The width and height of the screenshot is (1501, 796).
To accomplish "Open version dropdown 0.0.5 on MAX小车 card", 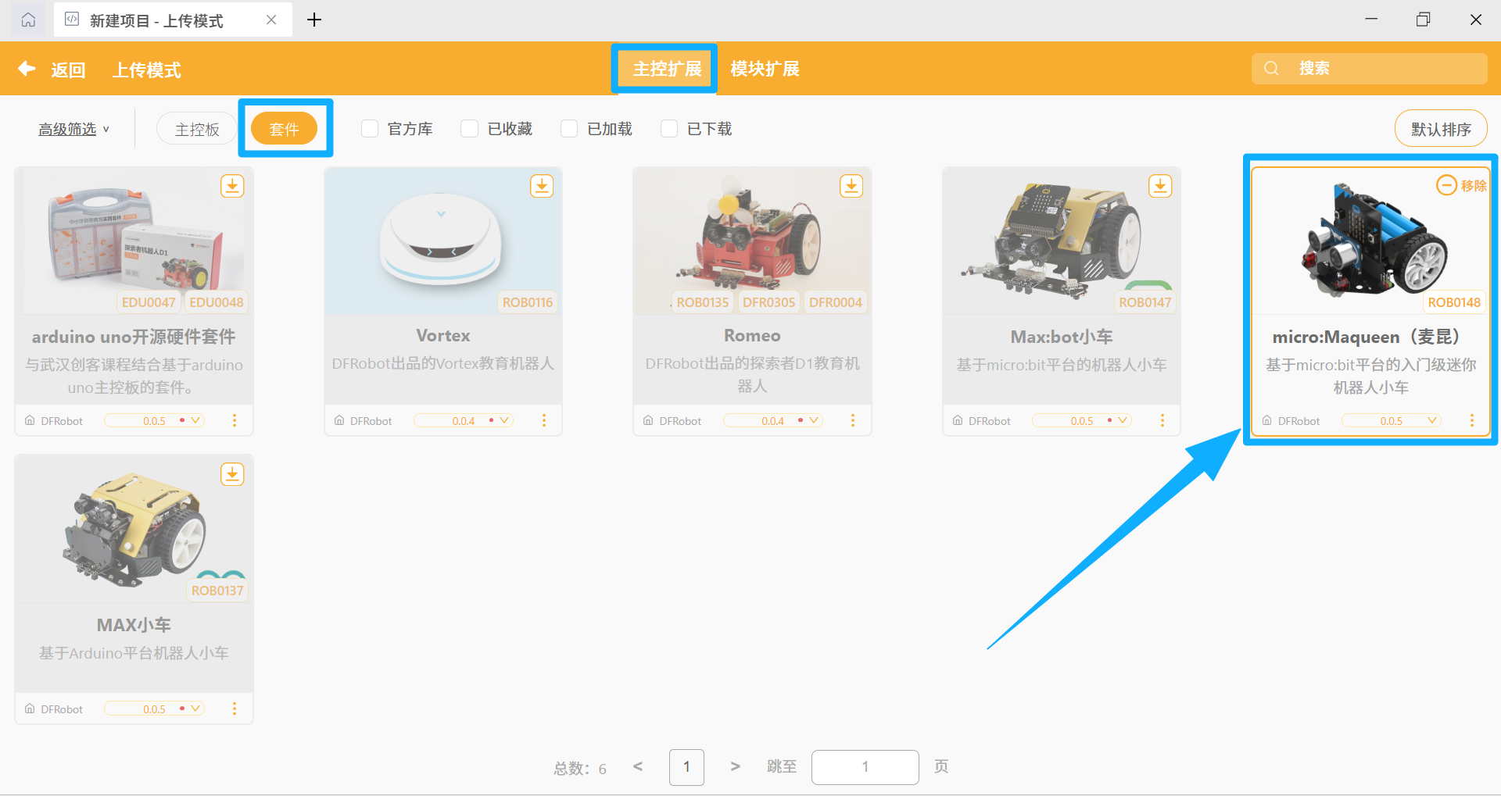I will coord(154,709).
